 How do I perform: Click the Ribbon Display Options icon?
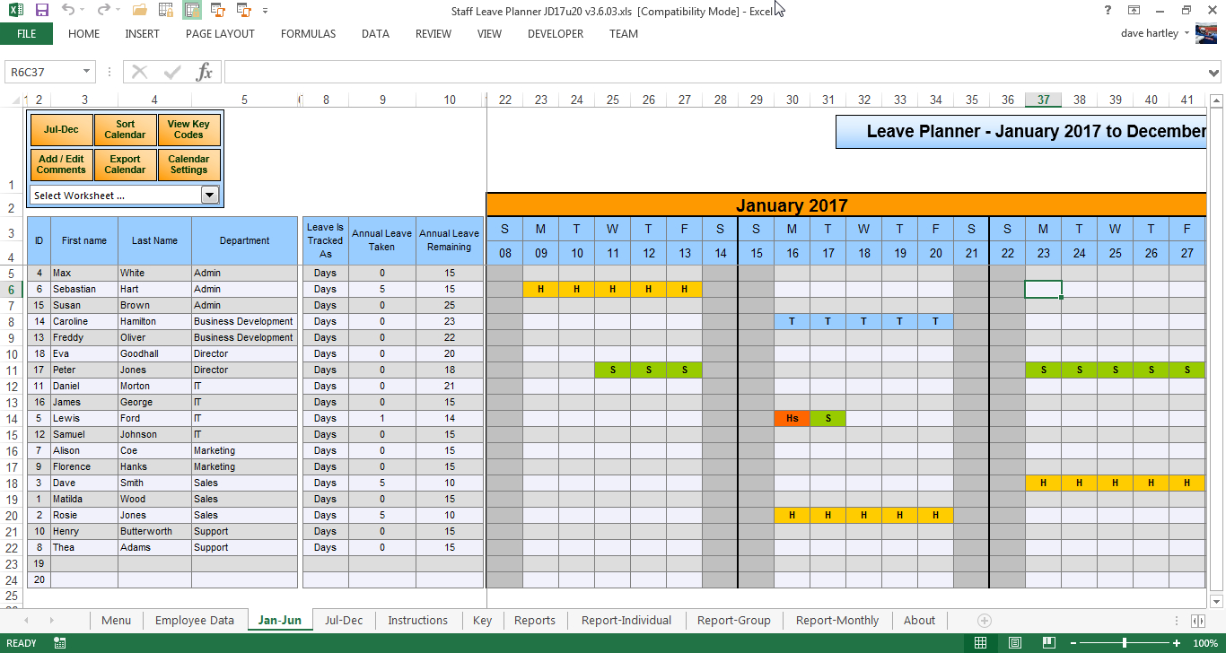(x=1134, y=11)
